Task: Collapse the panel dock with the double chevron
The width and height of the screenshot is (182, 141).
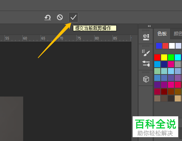Action: tap(149, 26)
